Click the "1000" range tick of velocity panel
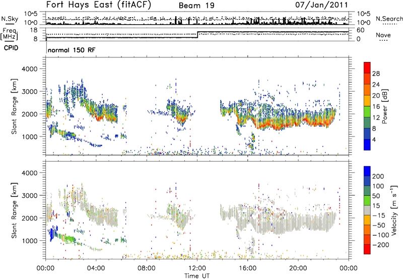 click(x=30, y=241)
